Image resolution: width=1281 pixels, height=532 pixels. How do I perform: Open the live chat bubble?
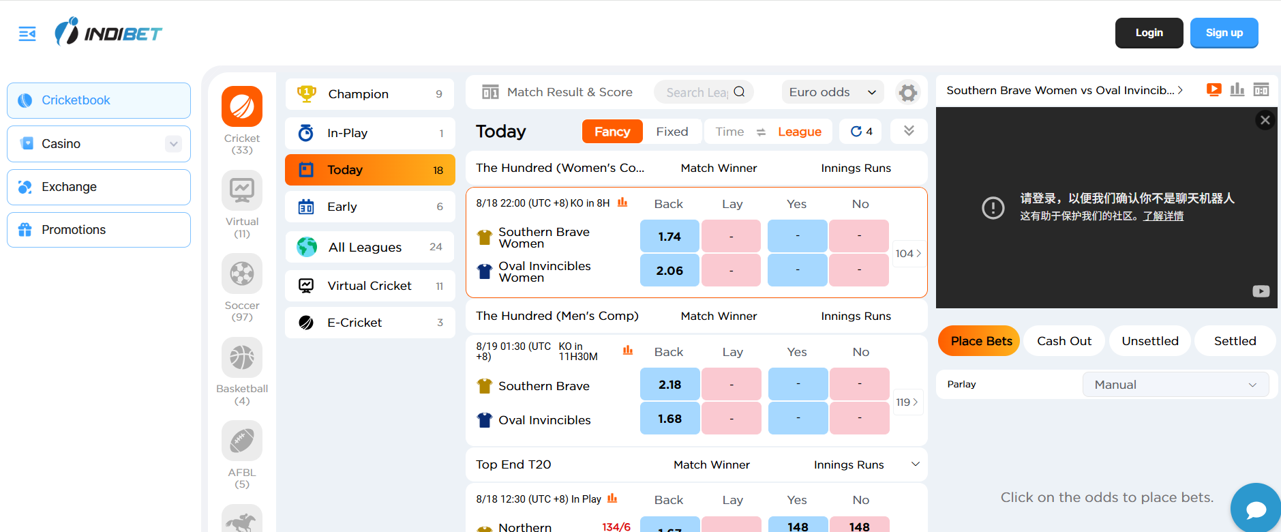1256,509
